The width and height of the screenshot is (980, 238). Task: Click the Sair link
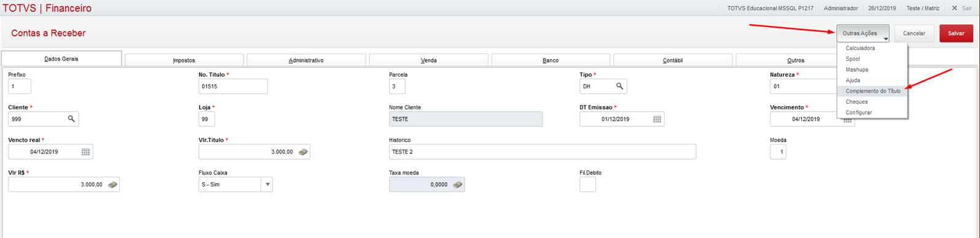pos(966,9)
